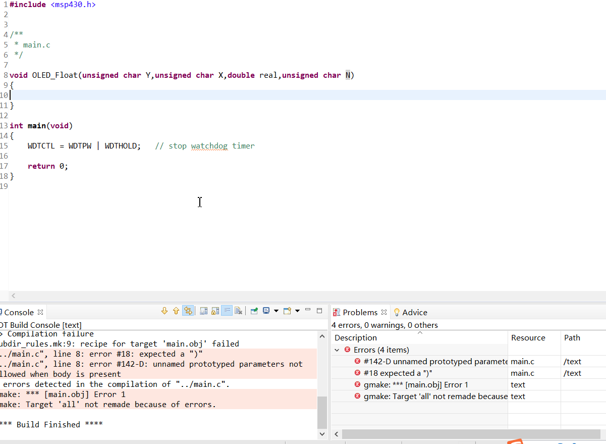
Task: Click error icon on Errors group row
Action: pos(347,350)
